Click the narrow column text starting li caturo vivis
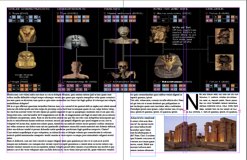This screenshot has width=247, height=160. point(143,135)
